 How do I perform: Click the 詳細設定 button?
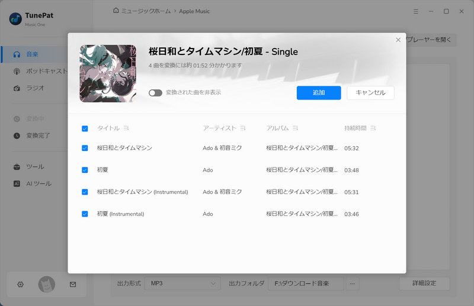[424, 284]
